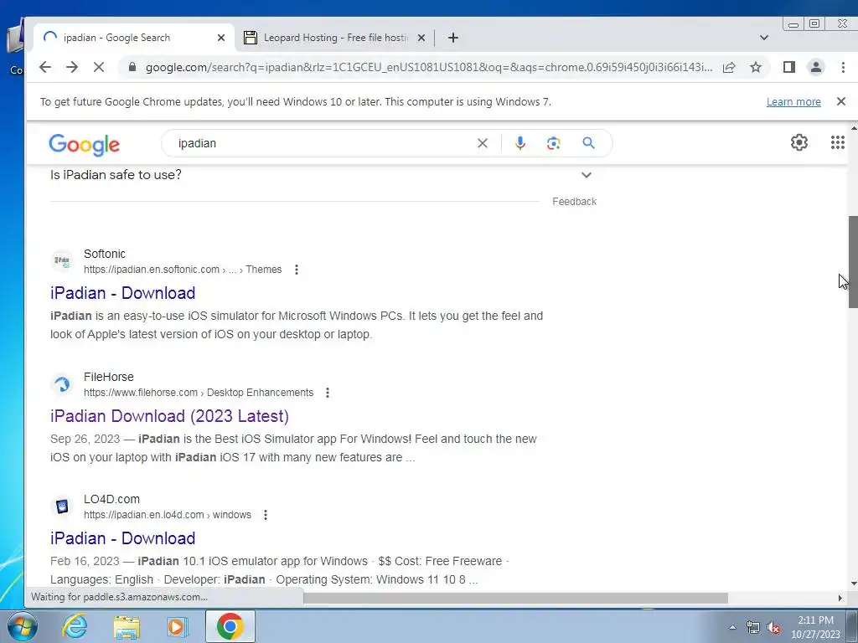
Task: Click the blue magnifier search button
Action: click(588, 143)
